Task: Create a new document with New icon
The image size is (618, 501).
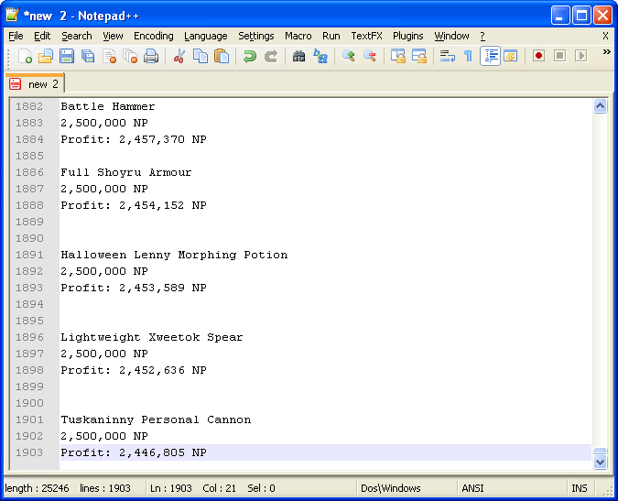Action: tap(25, 56)
